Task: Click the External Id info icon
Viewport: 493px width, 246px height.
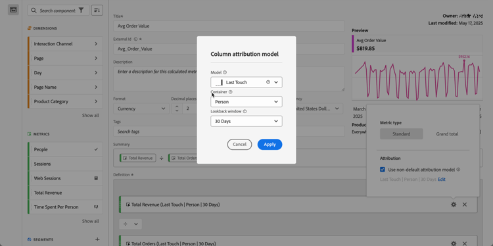Action: (135, 39)
